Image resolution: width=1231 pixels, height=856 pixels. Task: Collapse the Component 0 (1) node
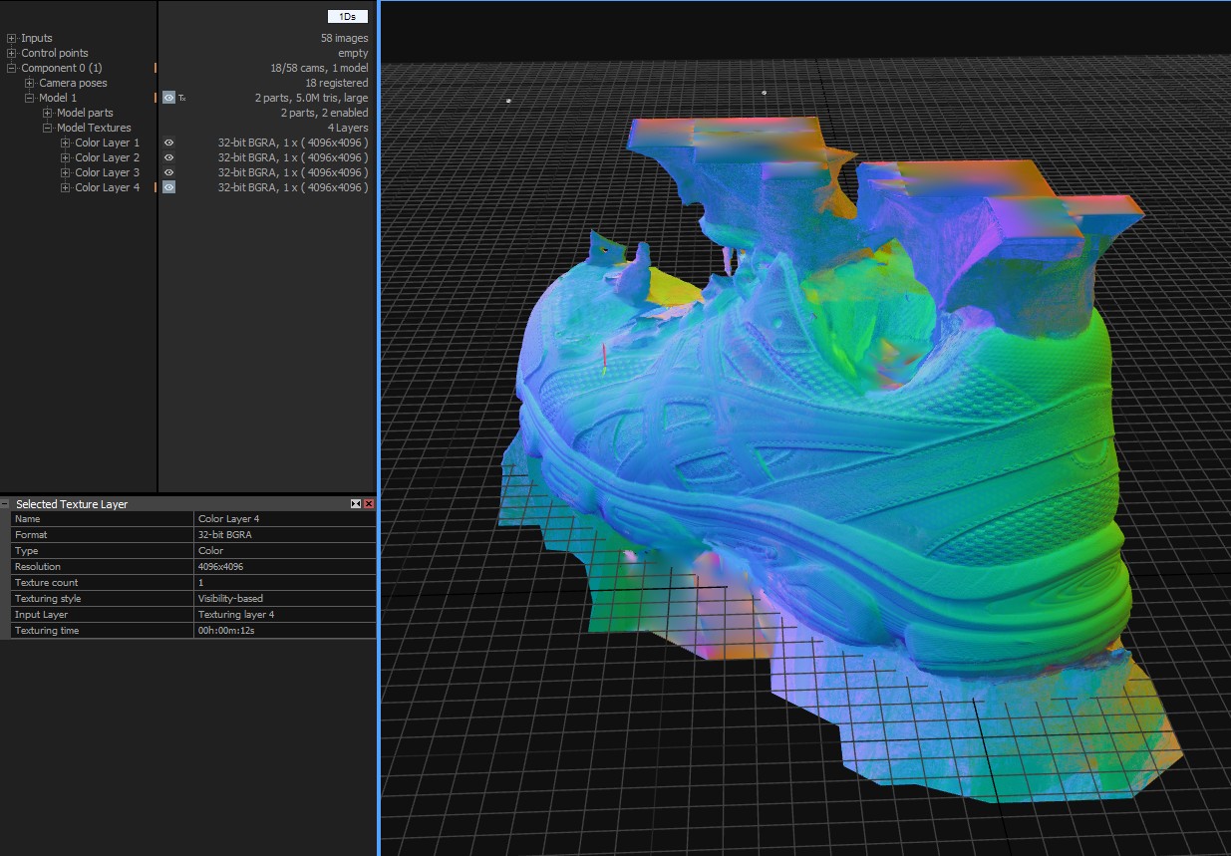12,68
